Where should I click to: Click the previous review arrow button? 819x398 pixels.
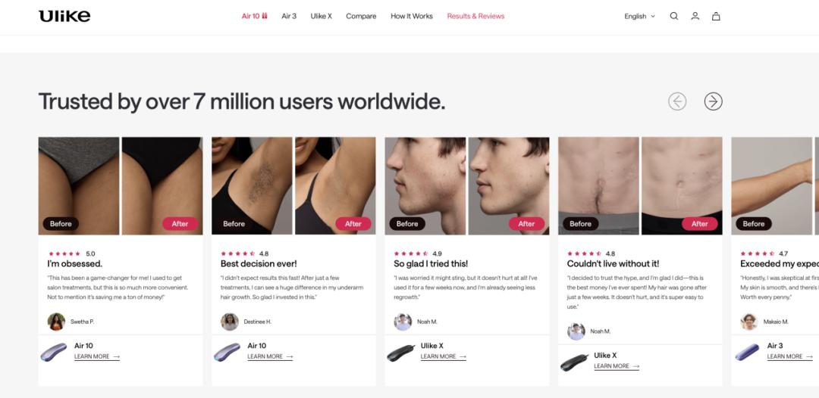(677, 101)
